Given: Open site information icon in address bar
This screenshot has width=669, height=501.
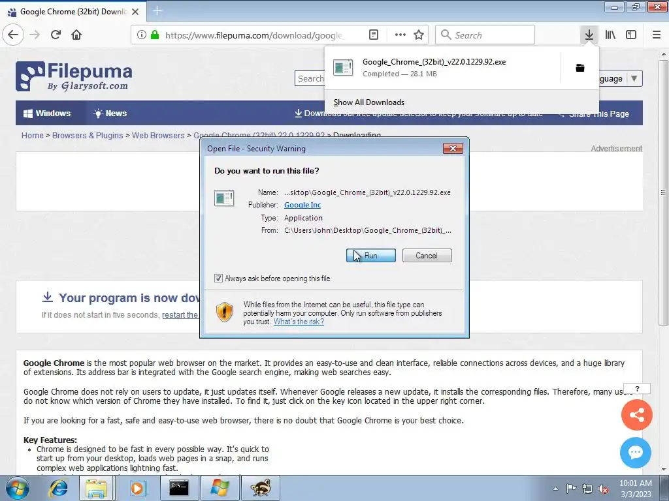Looking at the screenshot, I should tap(141, 35).
